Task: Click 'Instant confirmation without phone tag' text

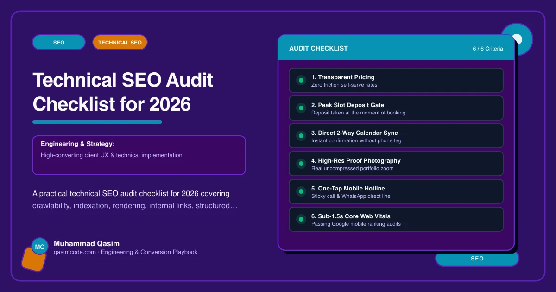Action: tap(356, 141)
